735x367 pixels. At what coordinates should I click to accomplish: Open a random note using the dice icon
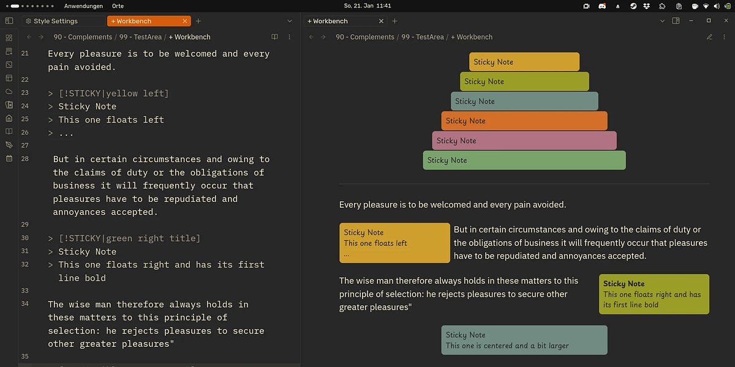point(9,64)
